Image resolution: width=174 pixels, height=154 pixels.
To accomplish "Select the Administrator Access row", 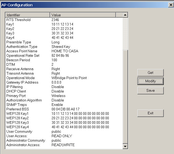I will coord(64,145).
